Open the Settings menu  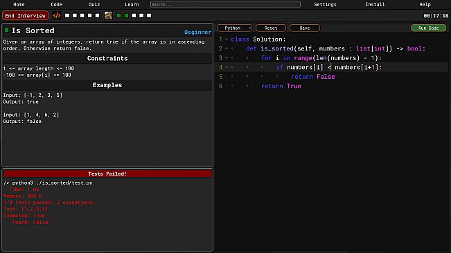(x=325, y=5)
